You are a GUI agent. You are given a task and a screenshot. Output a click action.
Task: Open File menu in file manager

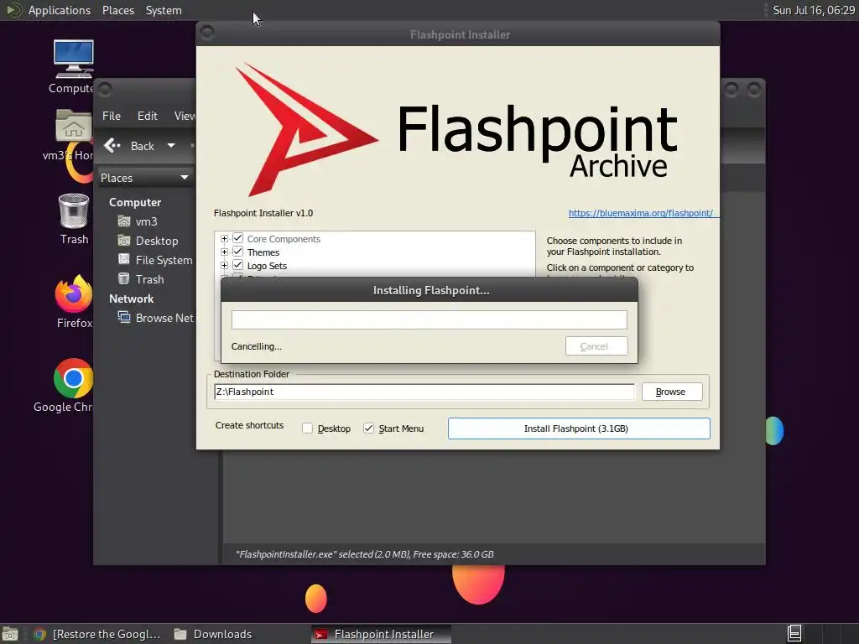point(112,116)
